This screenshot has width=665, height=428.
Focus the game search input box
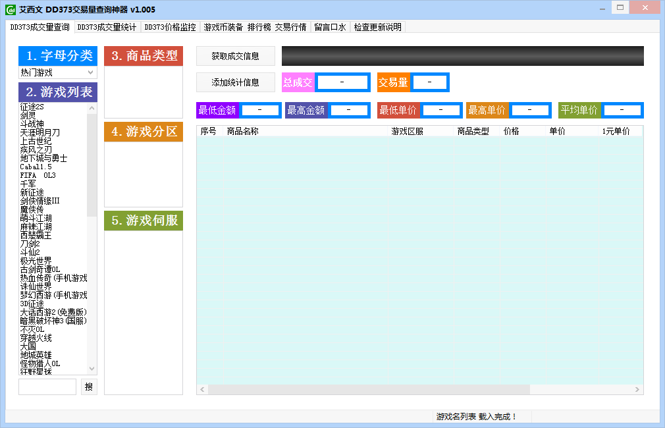coord(47,387)
